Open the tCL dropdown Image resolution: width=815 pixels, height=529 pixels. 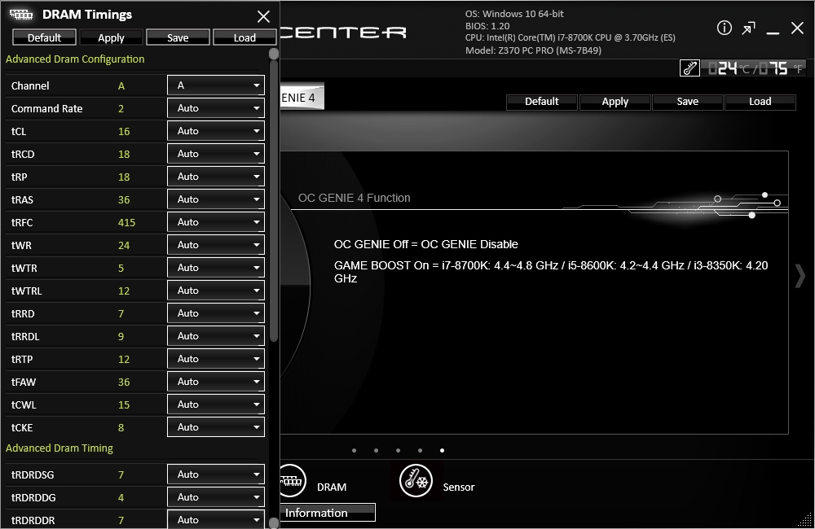[x=216, y=131]
